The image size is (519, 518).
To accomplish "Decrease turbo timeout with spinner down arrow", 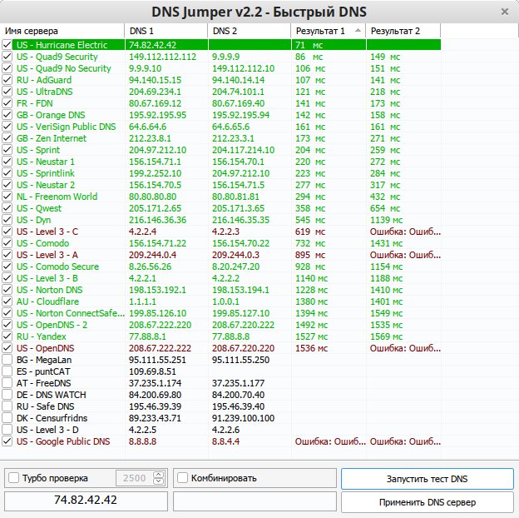I will tap(159, 482).
